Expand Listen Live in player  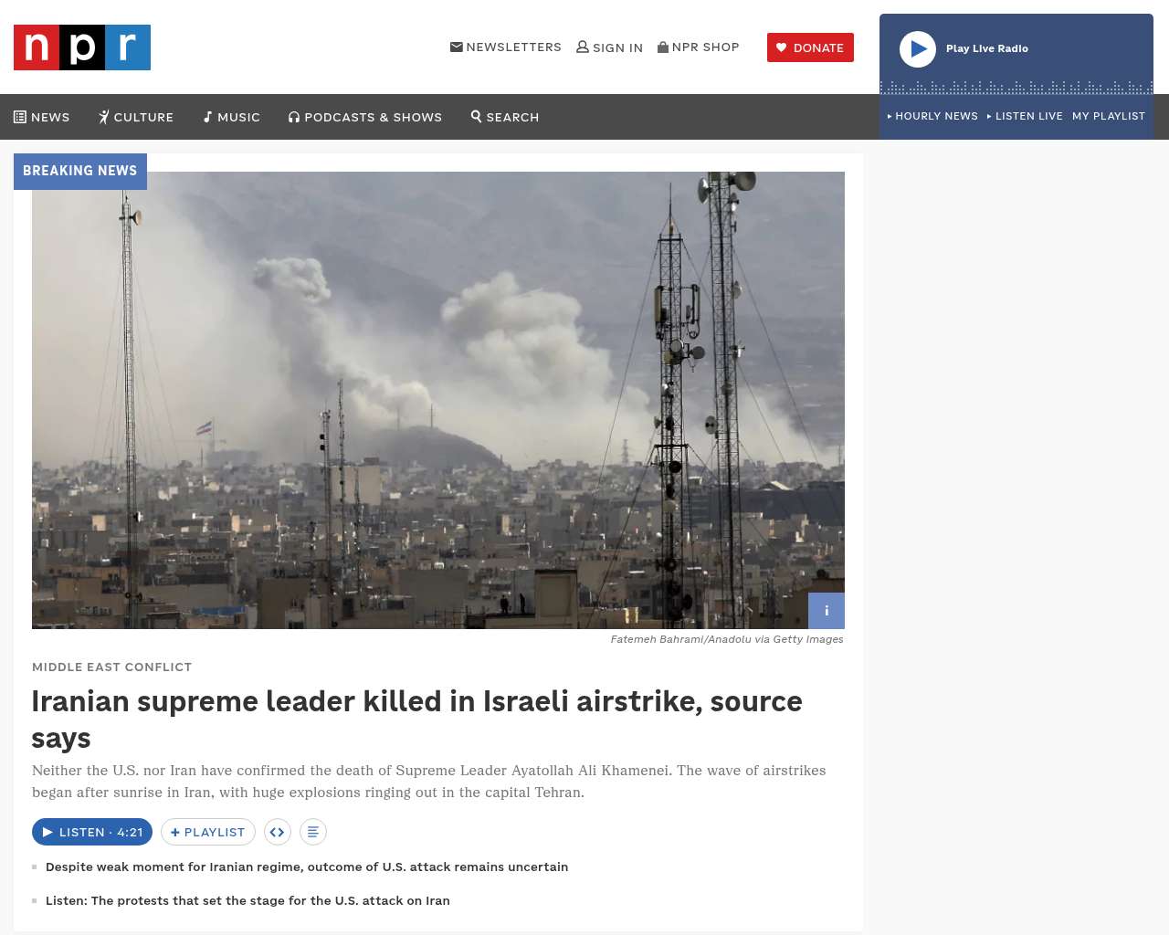[x=1025, y=116]
